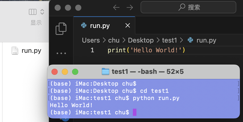Viewport: 243px width, 122px height.
Task: Expand the Desktop breadcrumb
Action: 141,40
